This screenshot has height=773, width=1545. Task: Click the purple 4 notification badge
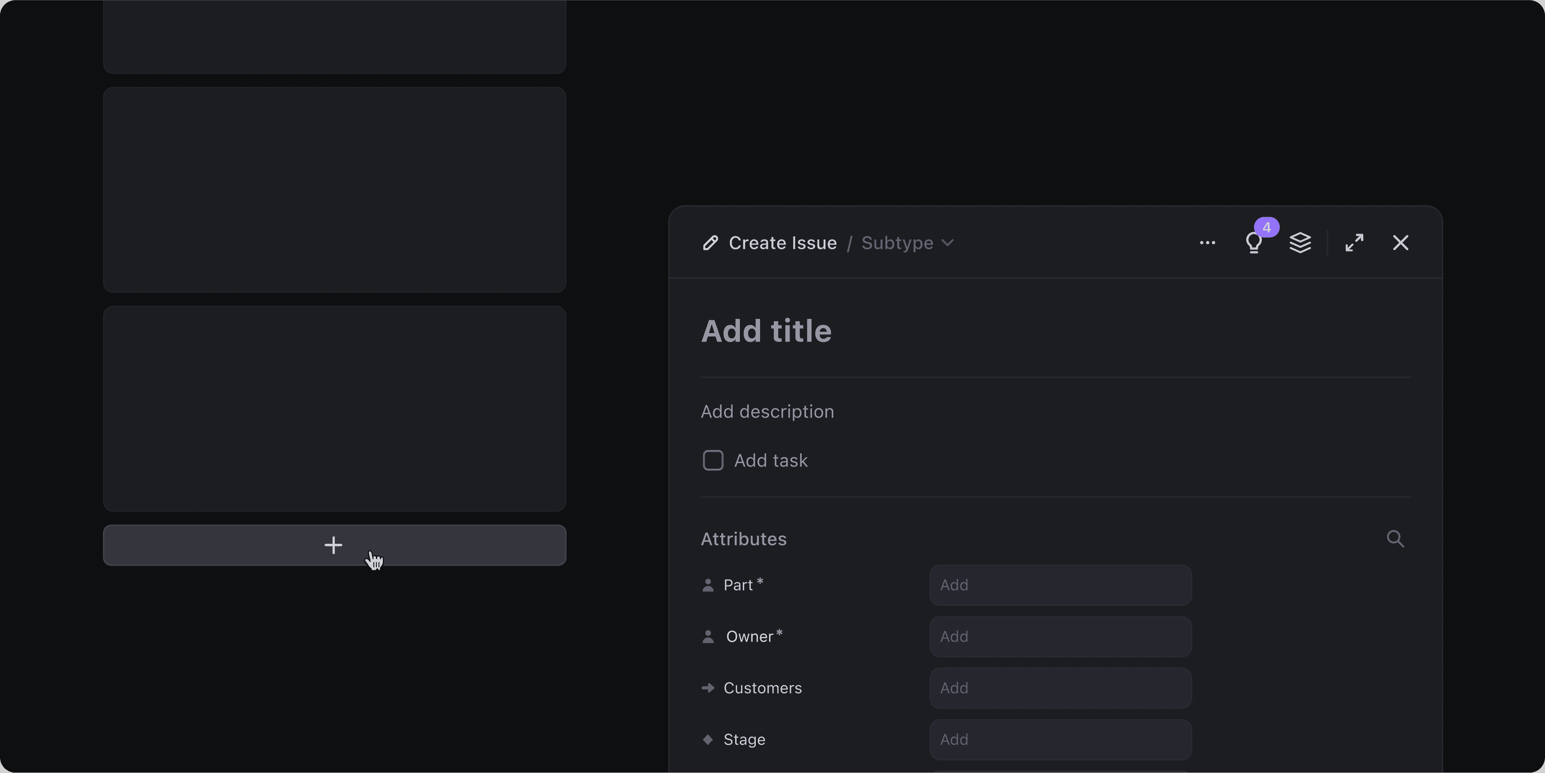click(x=1266, y=227)
